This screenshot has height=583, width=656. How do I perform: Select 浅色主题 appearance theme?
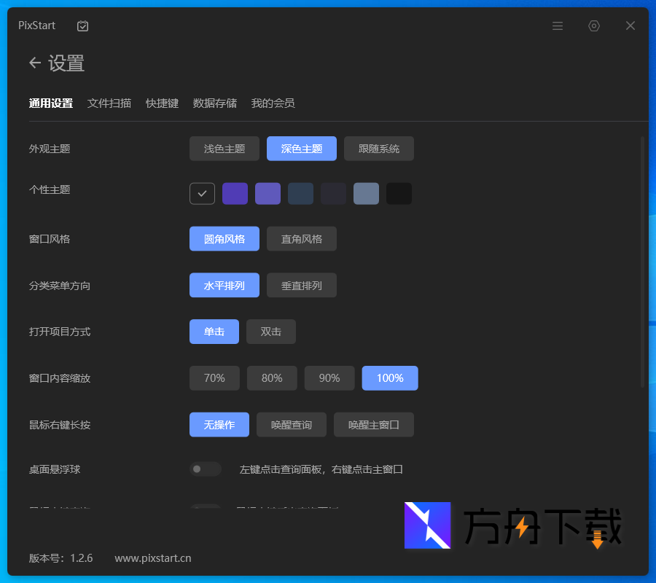click(x=224, y=148)
